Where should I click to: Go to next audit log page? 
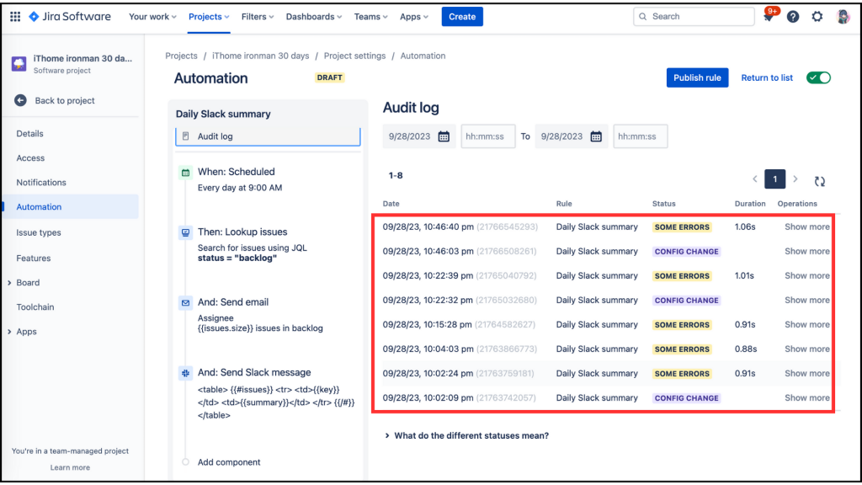point(795,179)
